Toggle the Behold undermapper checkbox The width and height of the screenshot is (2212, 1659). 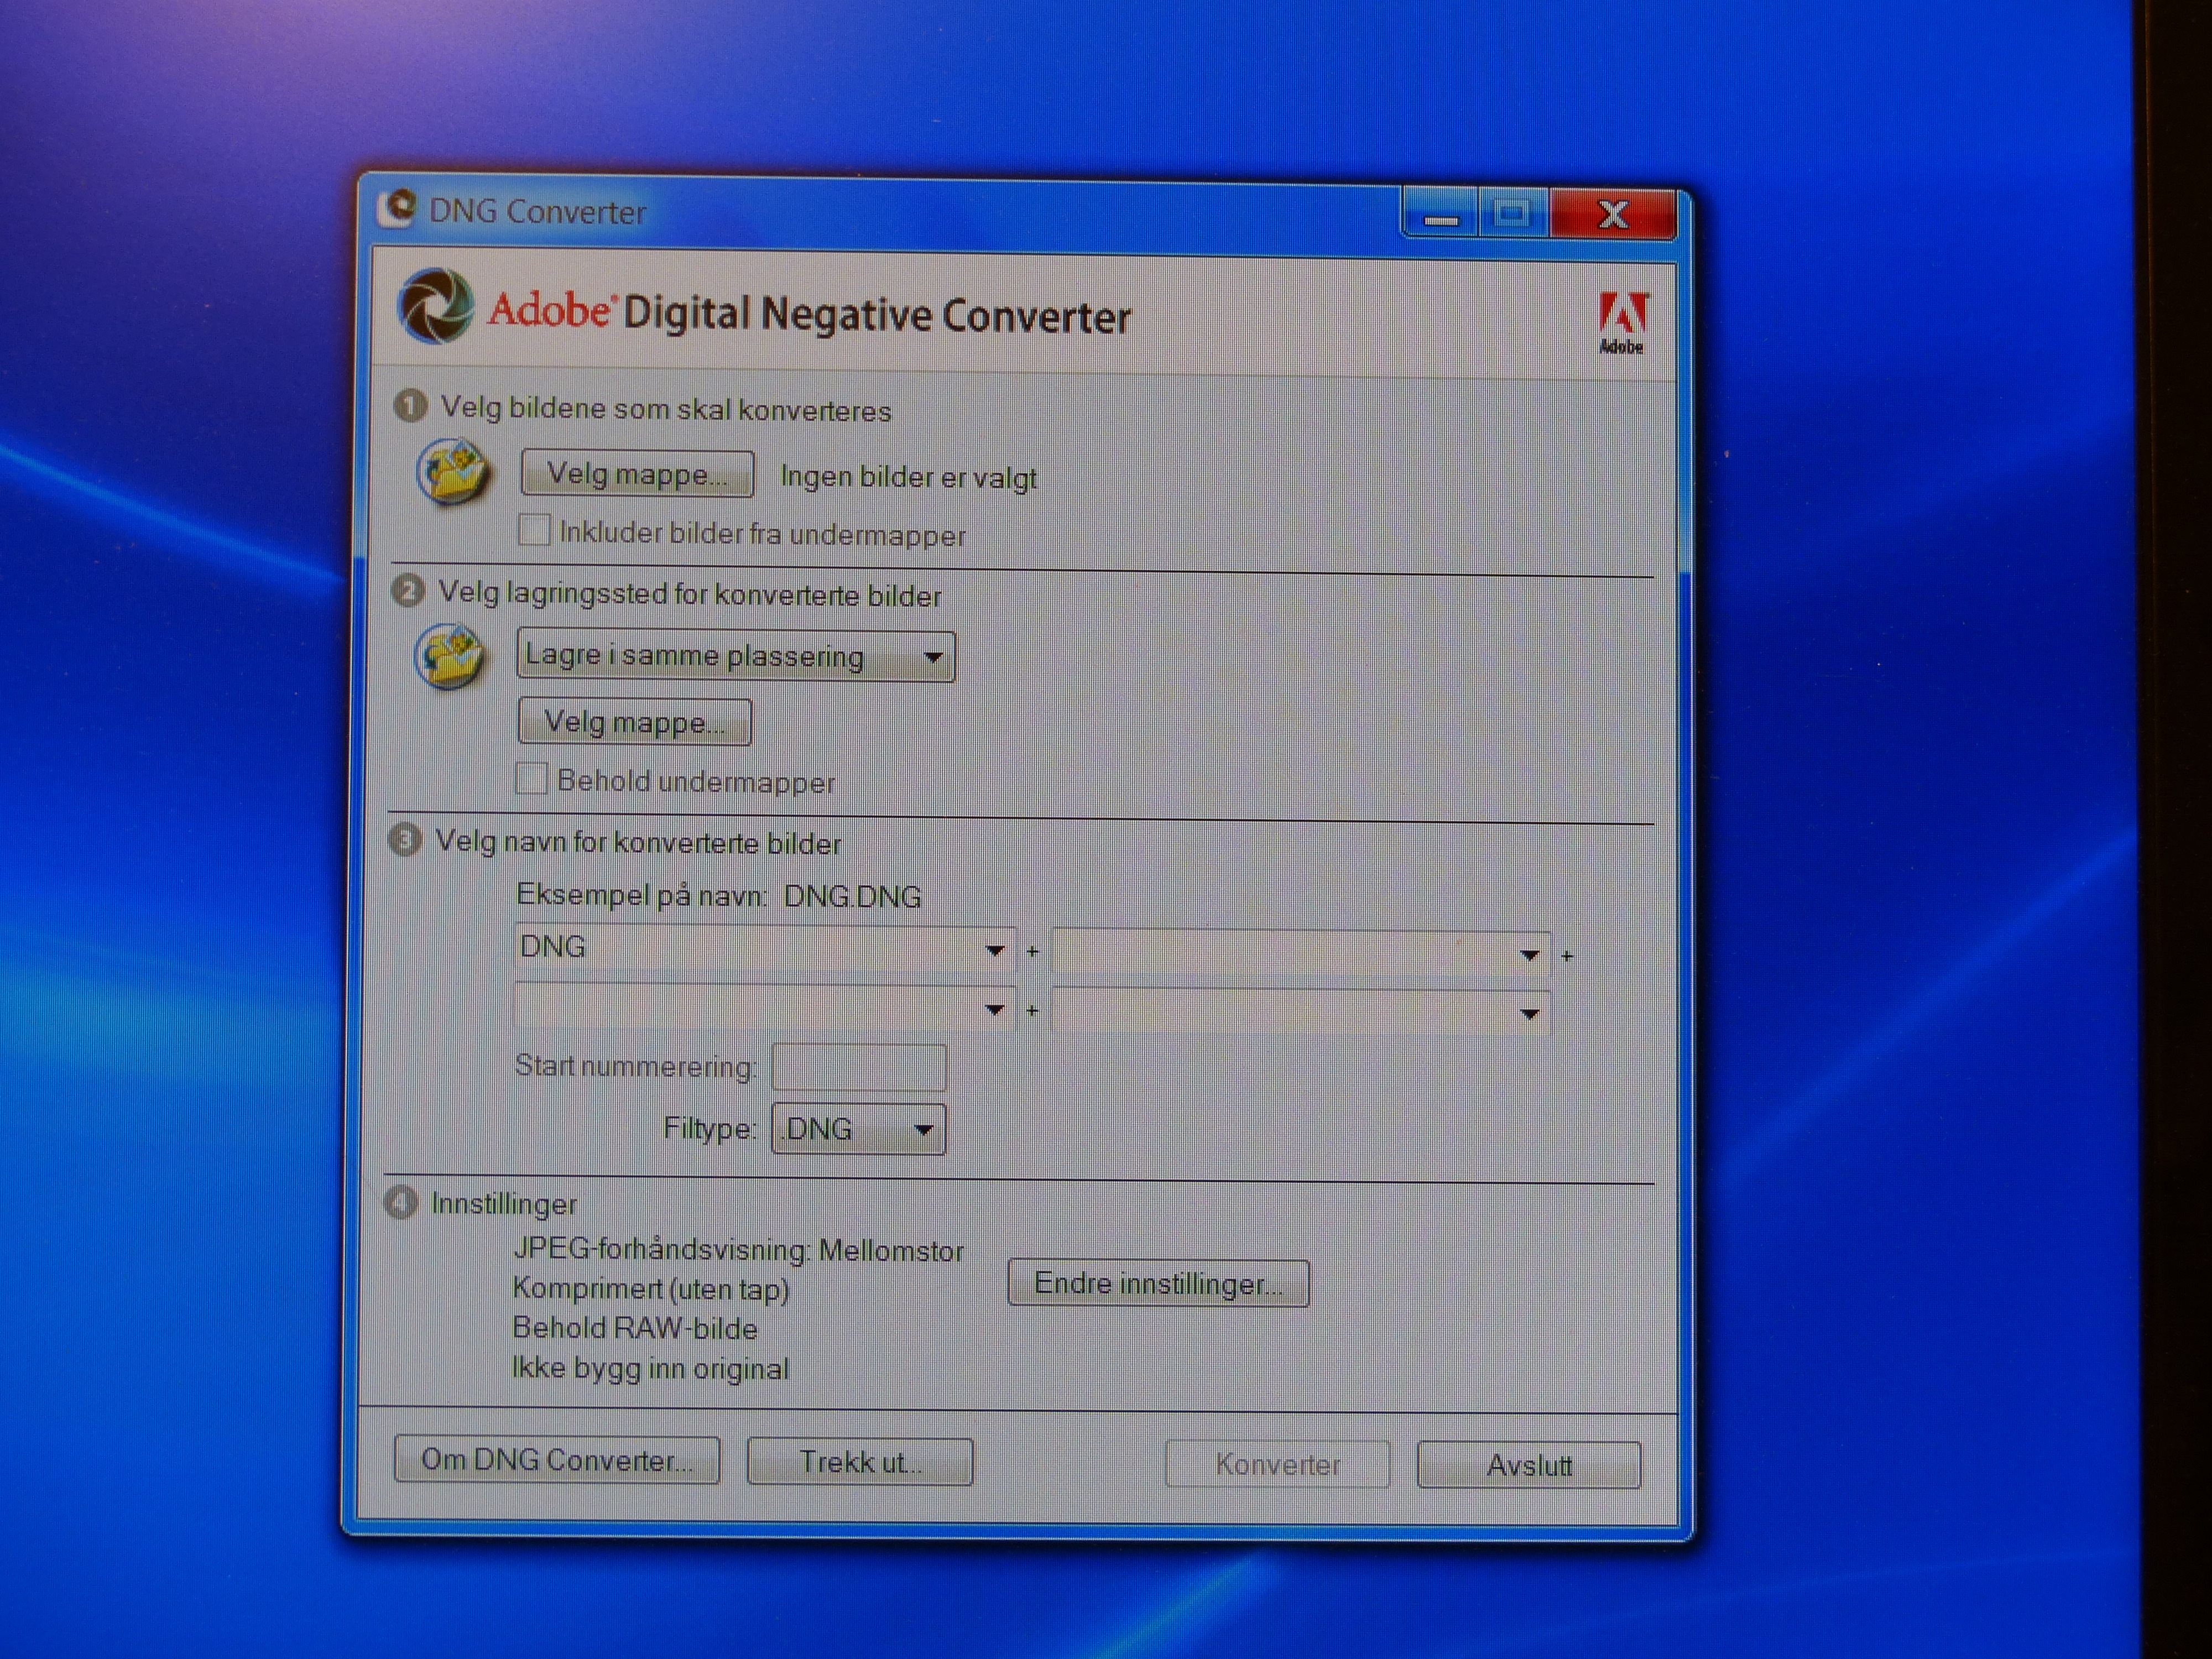tap(531, 778)
